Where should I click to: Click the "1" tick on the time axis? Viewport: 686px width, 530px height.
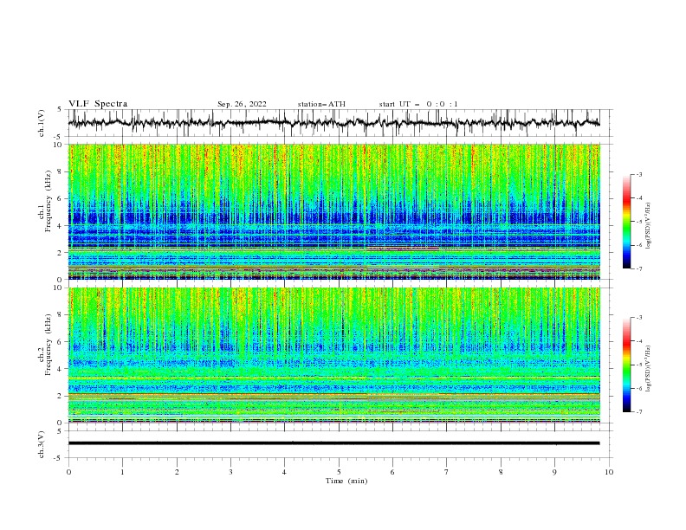[x=122, y=472]
